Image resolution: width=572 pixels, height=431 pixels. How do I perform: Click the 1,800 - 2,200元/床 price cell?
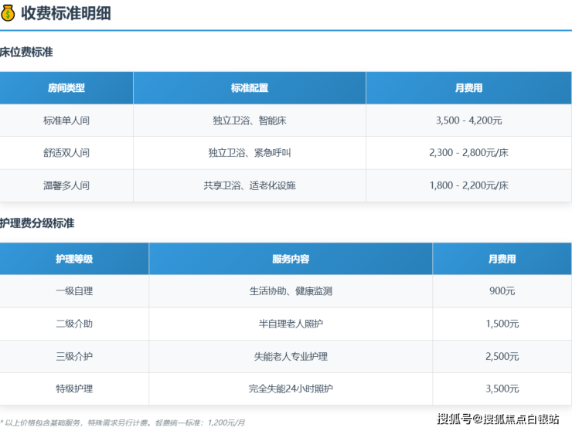468,185
